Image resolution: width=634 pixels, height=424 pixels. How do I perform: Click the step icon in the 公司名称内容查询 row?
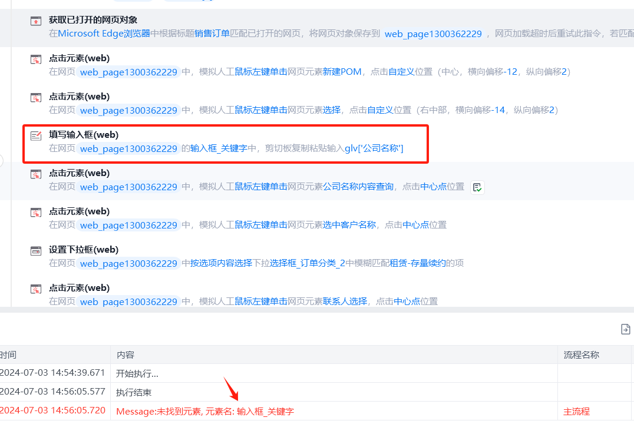coord(36,174)
